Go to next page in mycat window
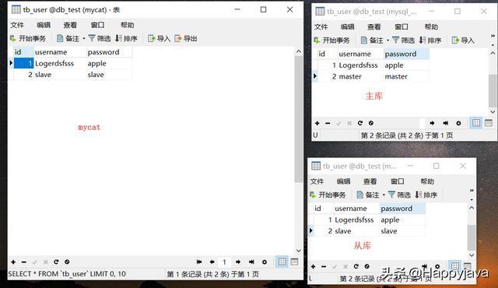Viewport: 498px width, 288px height. (238, 262)
